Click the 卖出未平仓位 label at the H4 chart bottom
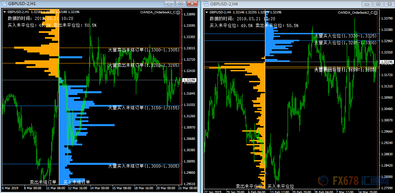The image size is (395, 193). point(249,186)
